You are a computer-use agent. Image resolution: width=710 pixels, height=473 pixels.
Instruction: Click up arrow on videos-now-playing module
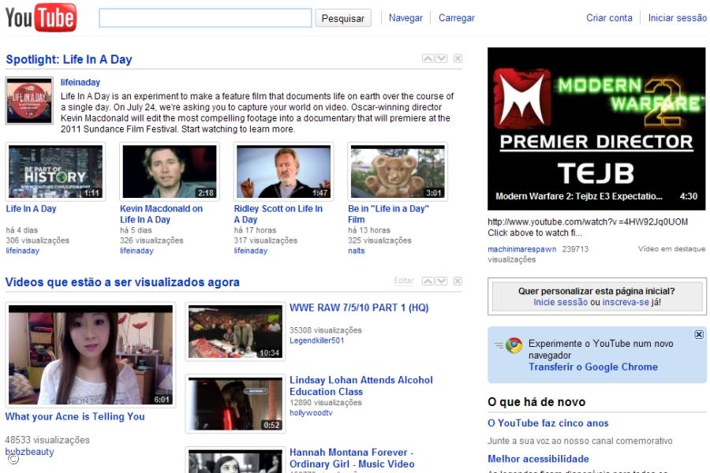click(428, 281)
